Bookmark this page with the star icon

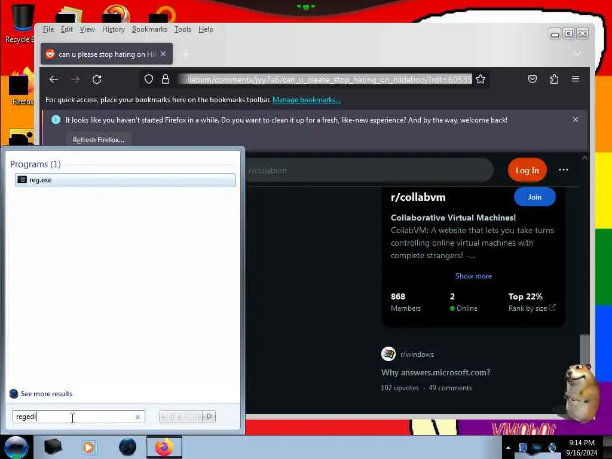[x=481, y=79]
